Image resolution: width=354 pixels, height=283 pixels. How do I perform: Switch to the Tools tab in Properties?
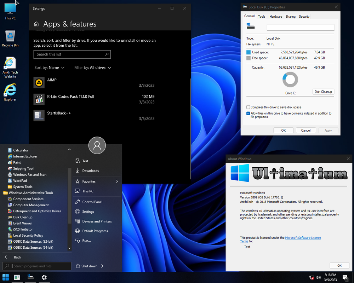click(x=262, y=17)
